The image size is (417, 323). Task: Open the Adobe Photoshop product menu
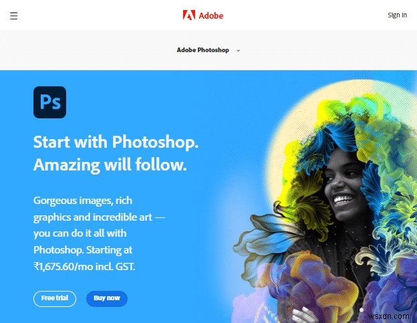pos(203,50)
